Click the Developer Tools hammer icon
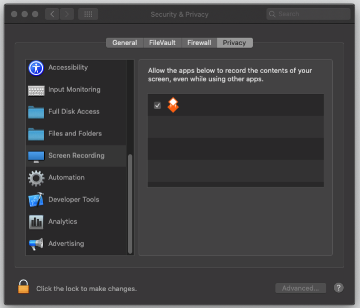 coord(36,200)
